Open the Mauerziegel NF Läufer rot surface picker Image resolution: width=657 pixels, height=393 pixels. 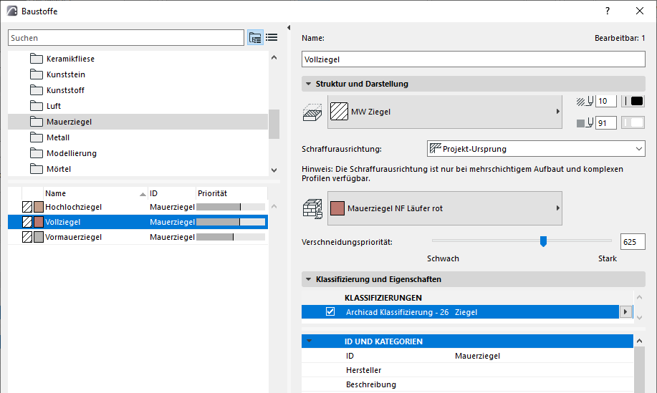click(444, 208)
